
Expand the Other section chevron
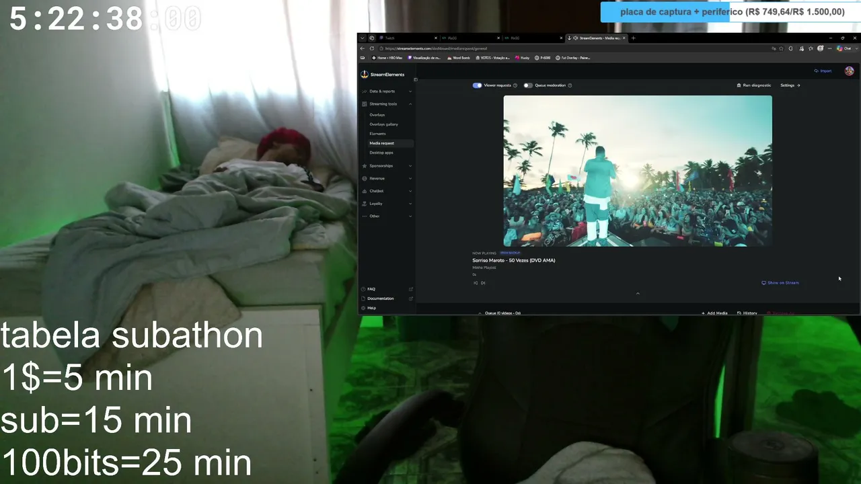410,216
